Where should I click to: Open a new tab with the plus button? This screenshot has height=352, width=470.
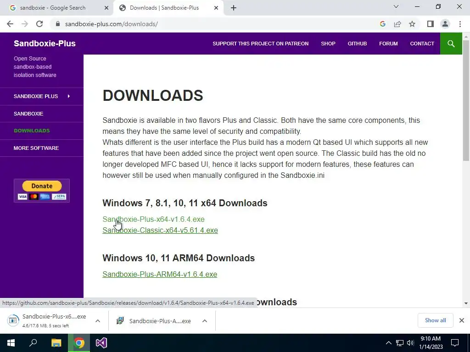(234, 8)
